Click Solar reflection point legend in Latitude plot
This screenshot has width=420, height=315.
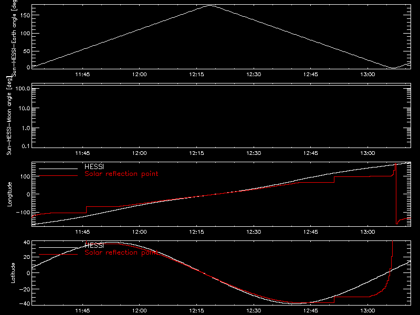(121, 253)
